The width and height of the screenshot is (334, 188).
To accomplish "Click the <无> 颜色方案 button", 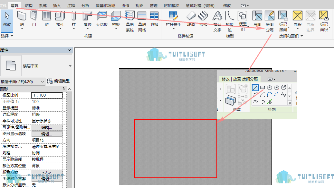I will pyautogui.click(x=47, y=173).
